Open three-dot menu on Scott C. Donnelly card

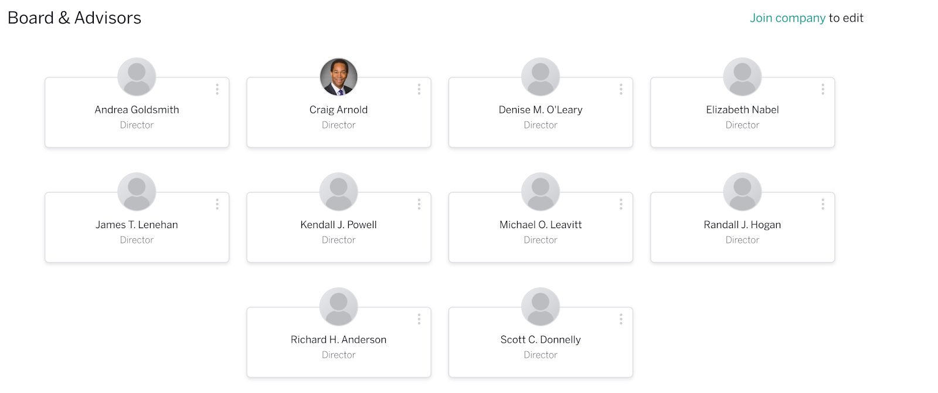tap(621, 319)
